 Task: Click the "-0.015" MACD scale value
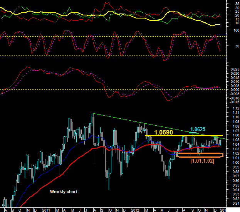[235, 102]
